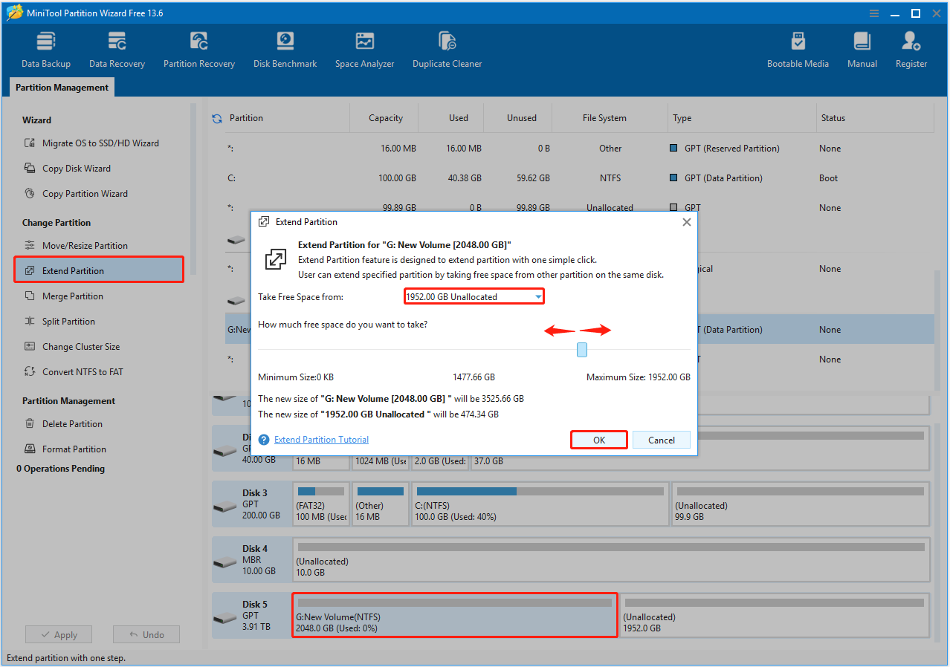Open the Data Backup tool
The image size is (950, 667).
point(45,48)
